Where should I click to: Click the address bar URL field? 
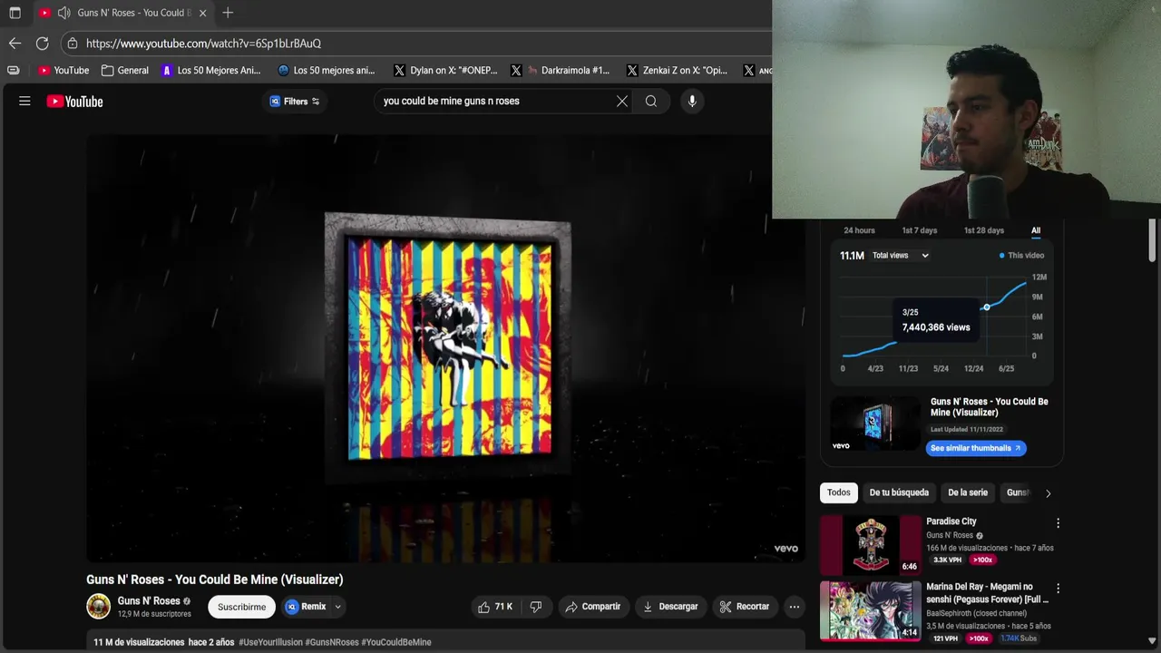click(417, 44)
